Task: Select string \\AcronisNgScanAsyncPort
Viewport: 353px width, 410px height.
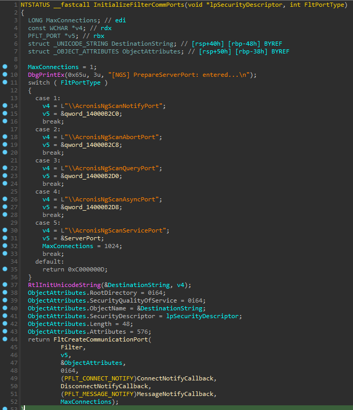Action: 112,199
